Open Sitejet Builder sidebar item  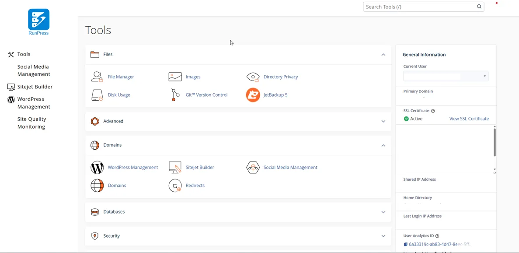[35, 87]
